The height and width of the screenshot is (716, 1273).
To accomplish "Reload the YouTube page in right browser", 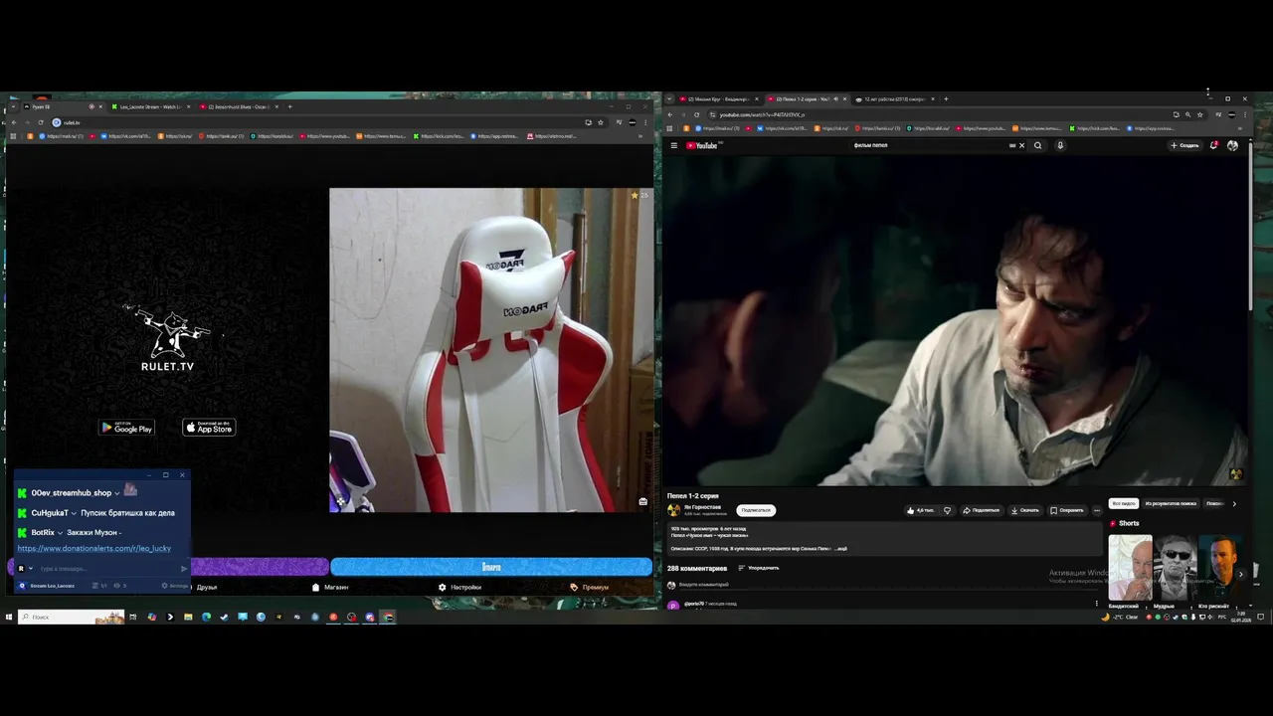I will (x=696, y=114).
